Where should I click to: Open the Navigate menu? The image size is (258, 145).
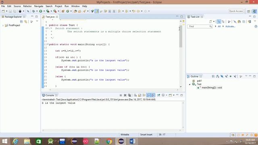(39, 6)
